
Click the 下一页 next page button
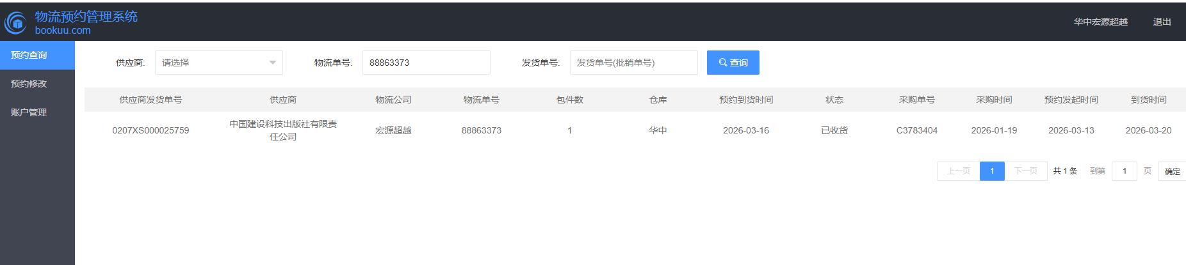point(1025,171)
